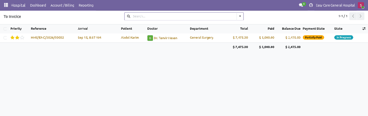Click the To Invoice breadcrumb title
Viewport: 368px width, 116px height.
tap(12, 17)
